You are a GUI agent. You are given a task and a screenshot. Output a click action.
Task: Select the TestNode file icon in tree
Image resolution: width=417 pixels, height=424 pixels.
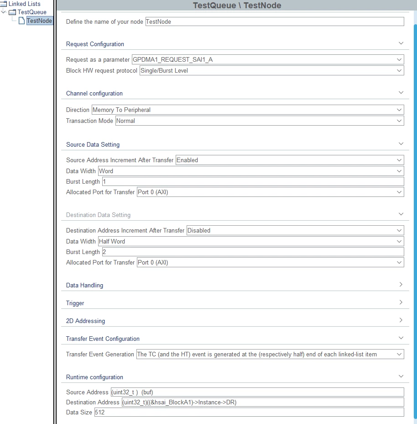[x=21, y=21]
